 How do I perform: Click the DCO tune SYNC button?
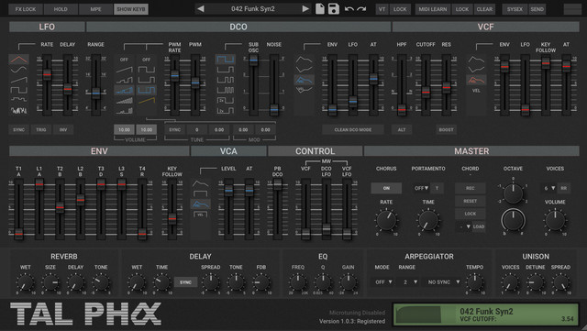(x=174, y=129)
